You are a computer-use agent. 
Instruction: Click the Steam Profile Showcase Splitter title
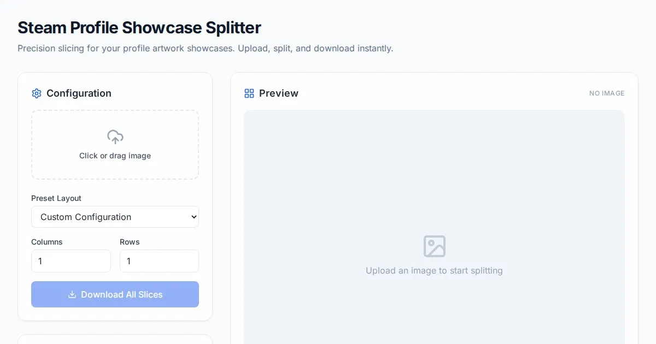139,27
